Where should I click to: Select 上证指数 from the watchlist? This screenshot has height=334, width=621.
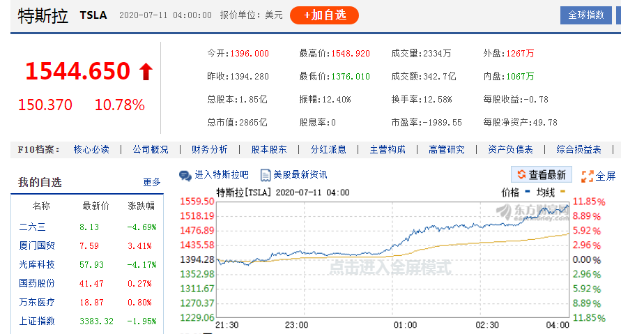[38, 321]
